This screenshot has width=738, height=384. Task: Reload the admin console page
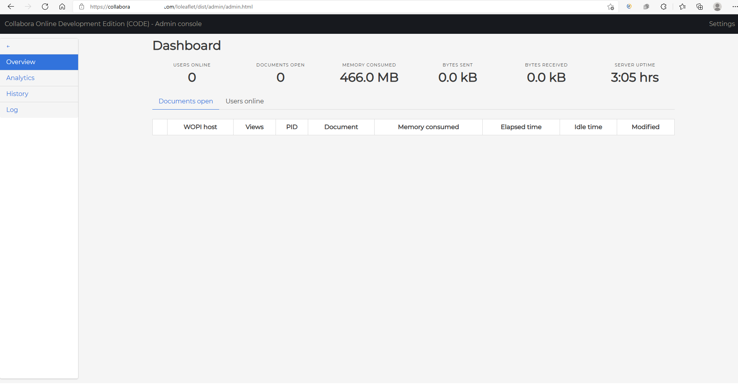[45, 7]
